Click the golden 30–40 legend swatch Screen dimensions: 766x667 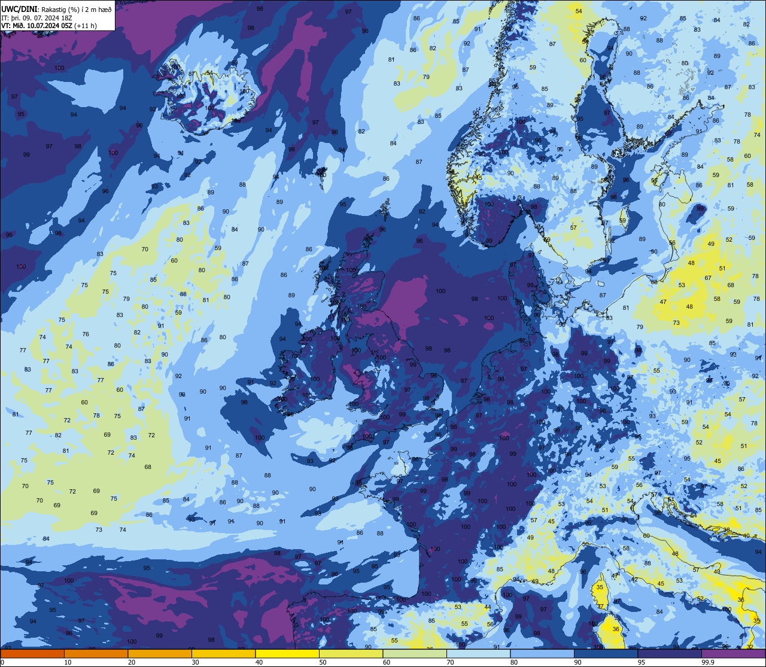tap(223, 654)
